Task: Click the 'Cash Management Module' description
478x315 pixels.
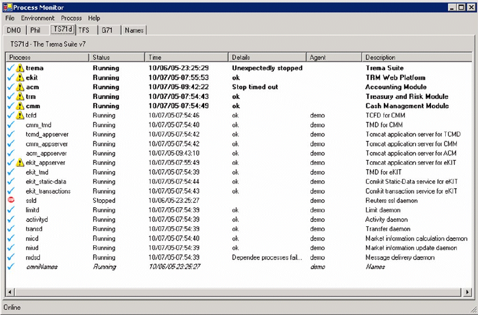Action: (407, 106)
